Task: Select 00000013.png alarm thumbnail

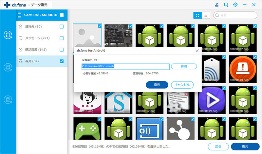Action: click(x=243, y=69)
